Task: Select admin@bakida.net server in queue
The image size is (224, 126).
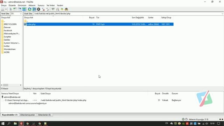Action: [x=11, y=97]
